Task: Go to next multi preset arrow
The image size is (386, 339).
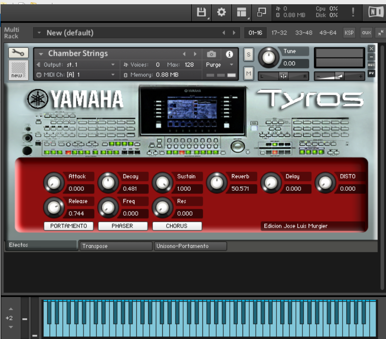Action: (234, 33)
